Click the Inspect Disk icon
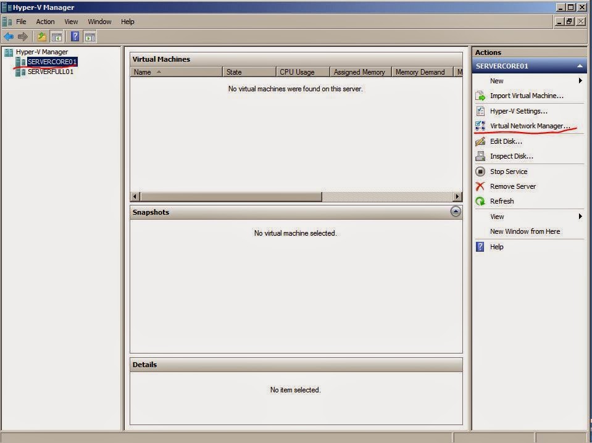 [480, 156]
